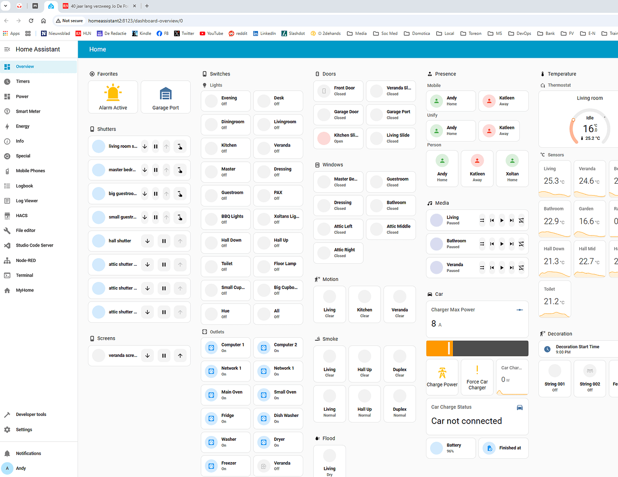Stop the hall shutter
The height and width of the screenshot is (477, 618).
click(x=164, y=241)
